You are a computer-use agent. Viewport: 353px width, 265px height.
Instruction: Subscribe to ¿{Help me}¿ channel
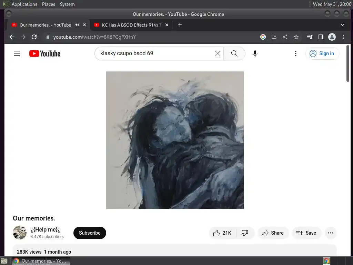(x=90, y=233)
